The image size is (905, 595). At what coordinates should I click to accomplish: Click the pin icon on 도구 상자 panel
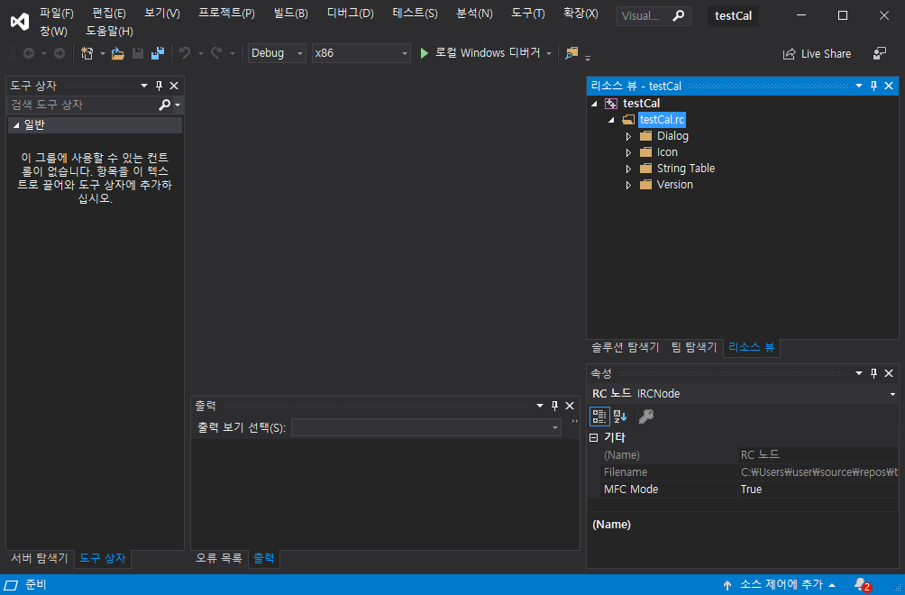(160, 85)
